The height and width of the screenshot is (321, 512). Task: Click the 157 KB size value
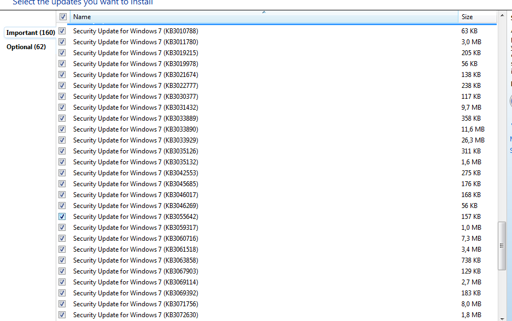[471, 217]
